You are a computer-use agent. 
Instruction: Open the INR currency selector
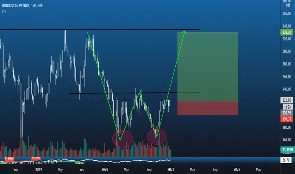[x=287, y=5]
